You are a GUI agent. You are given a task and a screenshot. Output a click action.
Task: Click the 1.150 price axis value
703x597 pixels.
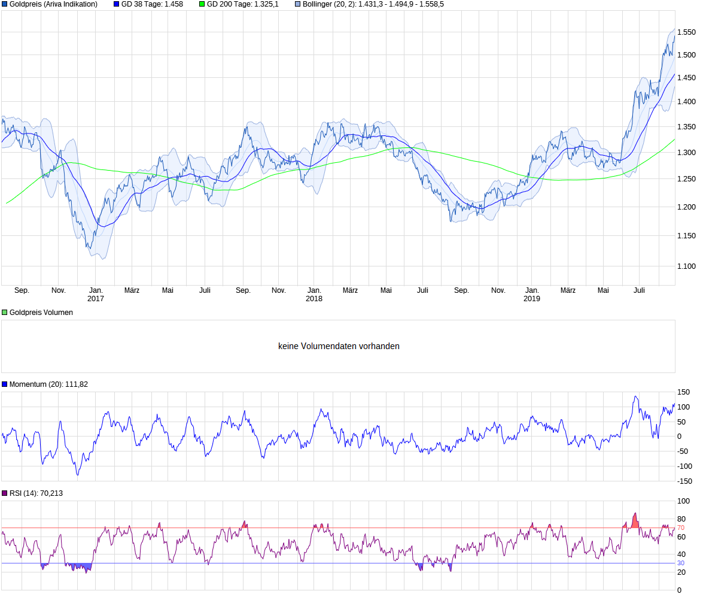tap(686, 236)
